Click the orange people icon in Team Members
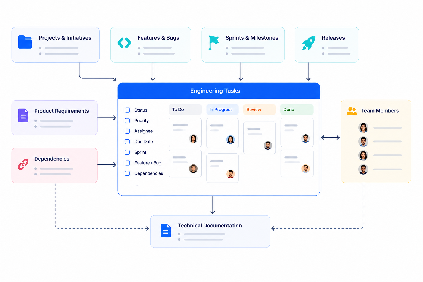 pos(352,111)
